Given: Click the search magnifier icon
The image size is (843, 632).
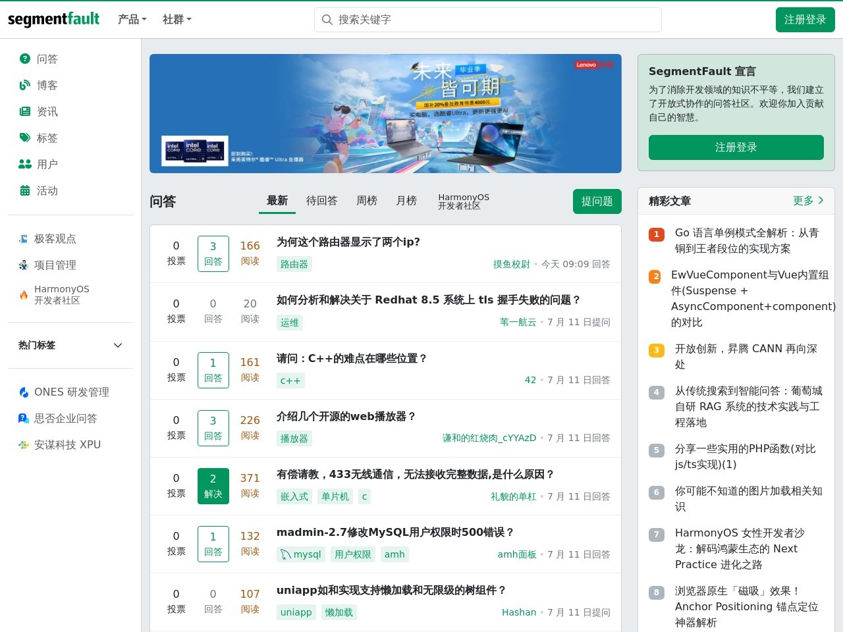Looking at the screenshot, I should click(x=327, y=20).
